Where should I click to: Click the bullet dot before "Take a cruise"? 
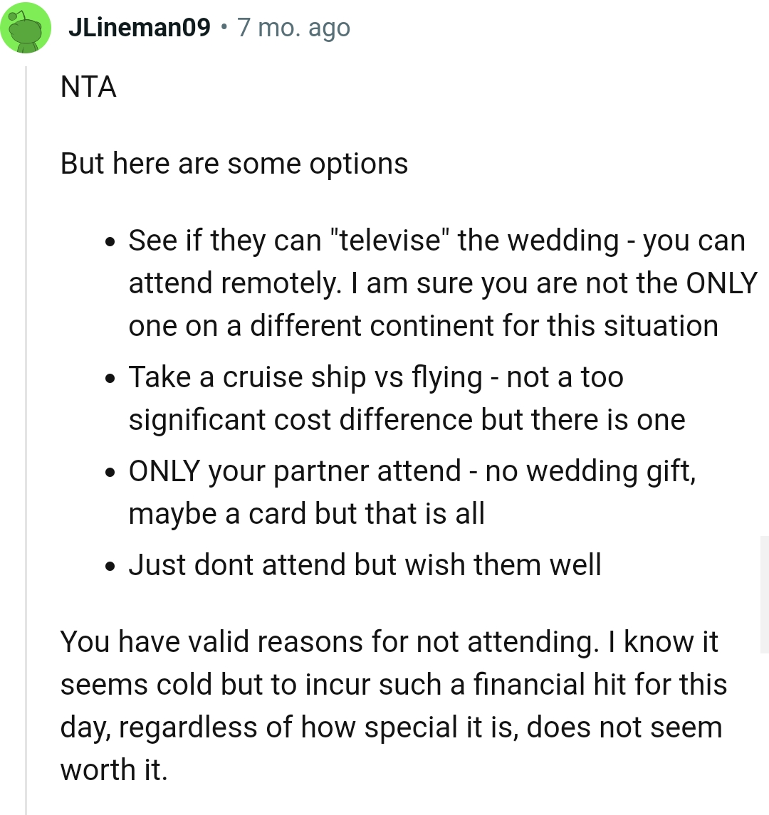(x=110, y=379)
